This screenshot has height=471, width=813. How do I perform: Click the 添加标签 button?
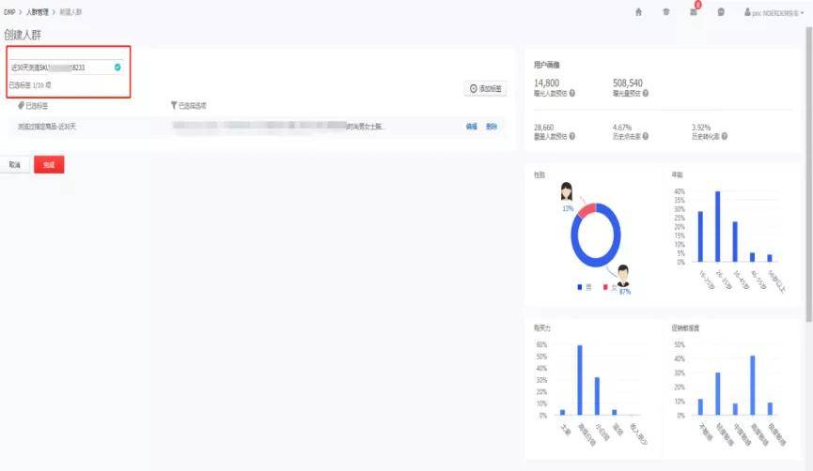pos(486,88)
